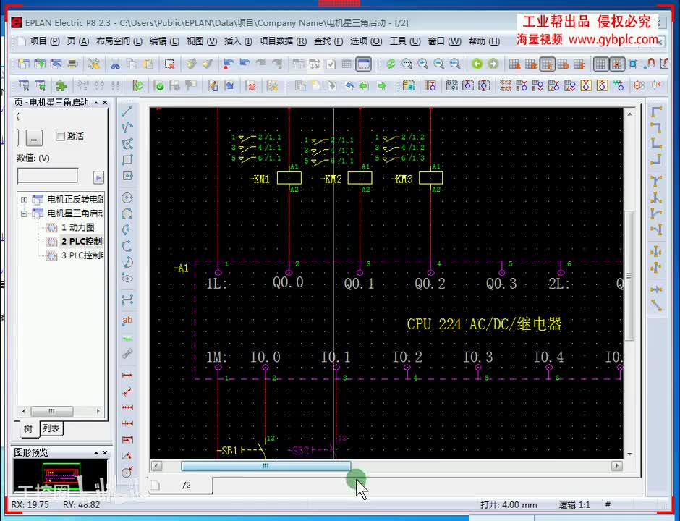Toggle Grid C size button
680x521 pixels.
tap(547, 64)
